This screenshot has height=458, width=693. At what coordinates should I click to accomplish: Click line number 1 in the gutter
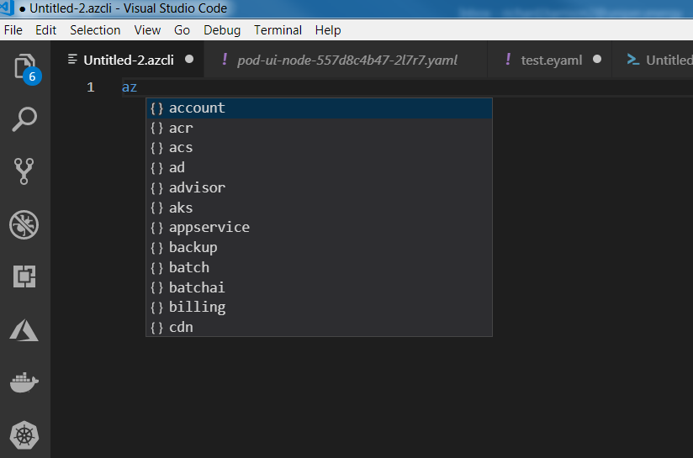(91, 87)
